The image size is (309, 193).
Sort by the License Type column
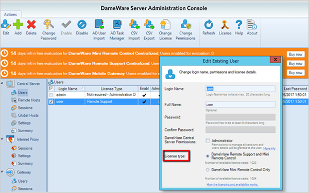tap(112, 89)
